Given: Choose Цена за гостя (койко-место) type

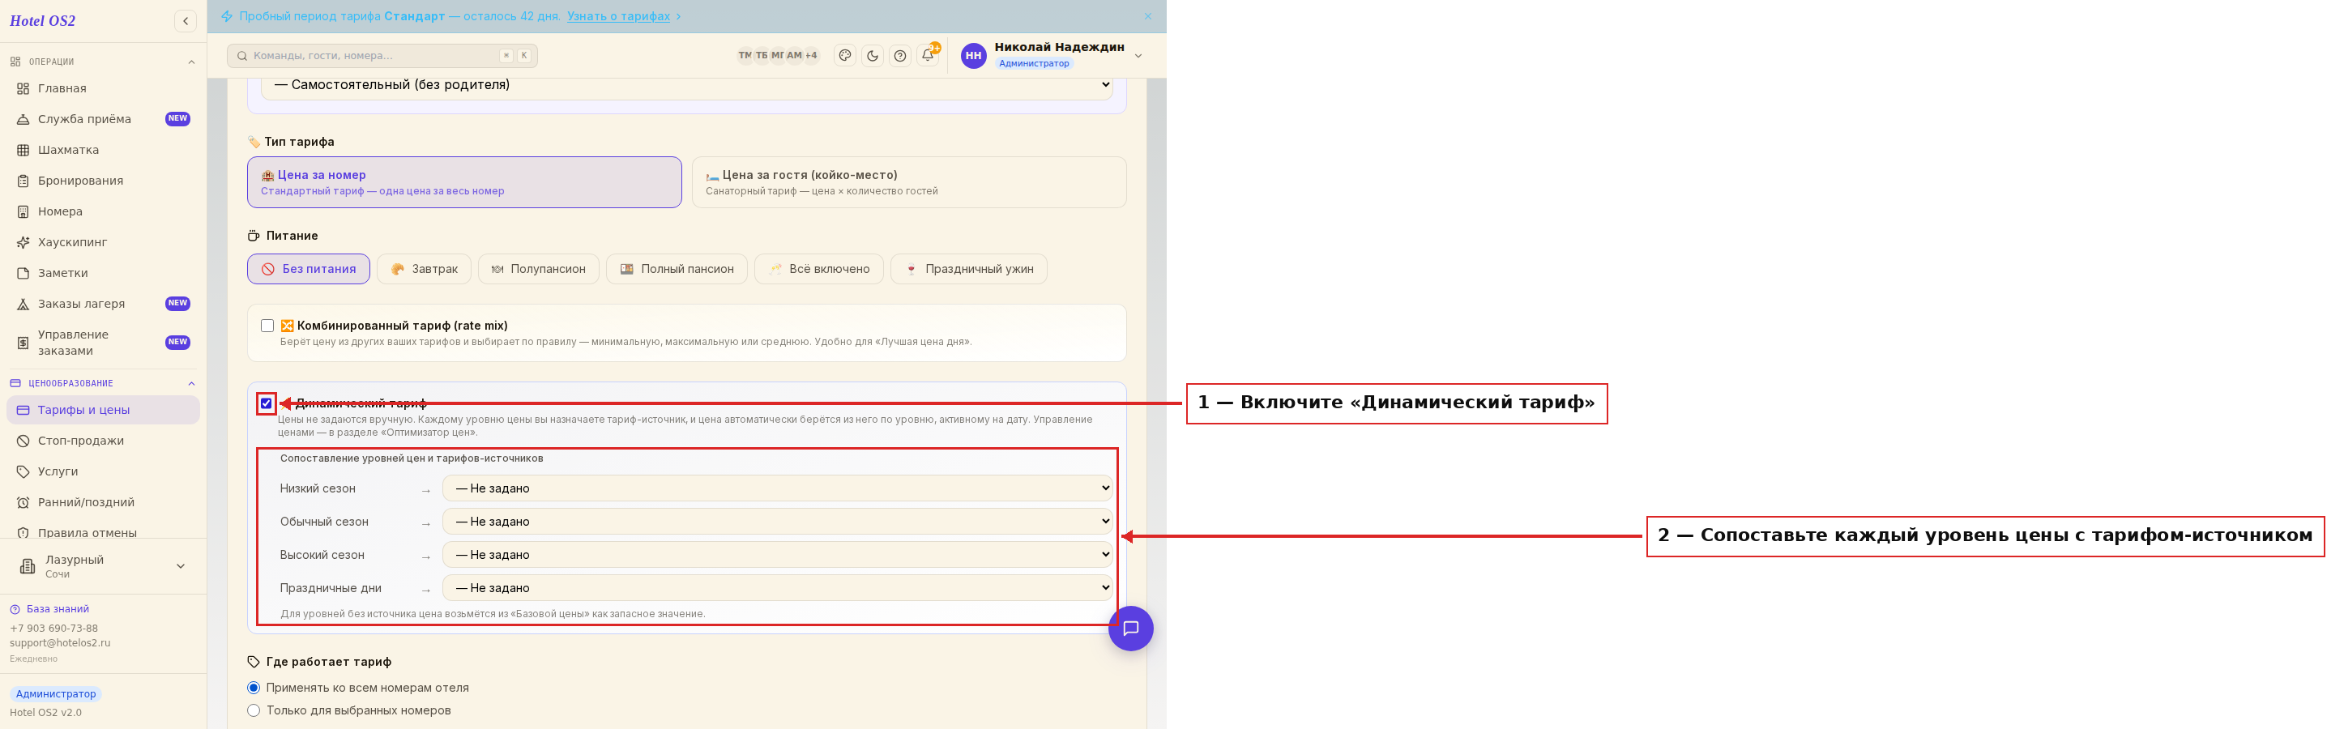Looking at the screenshot, I should point(909,182).
